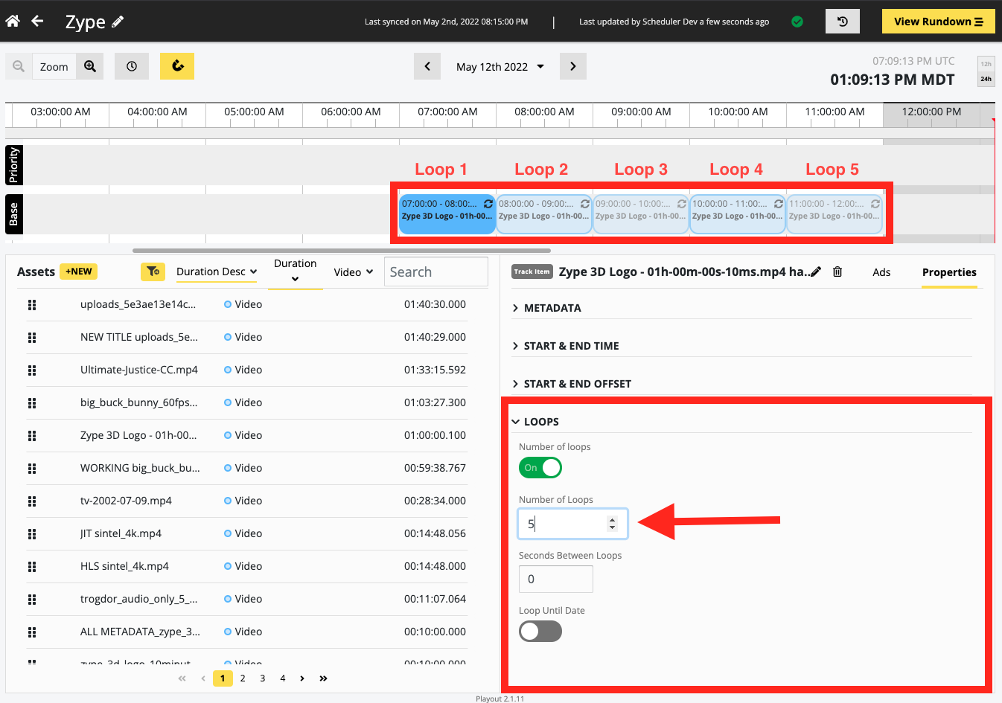
Task: Grab drag handle for Ultimate-Justice-CC.mp4
Action: coord(32,370)
